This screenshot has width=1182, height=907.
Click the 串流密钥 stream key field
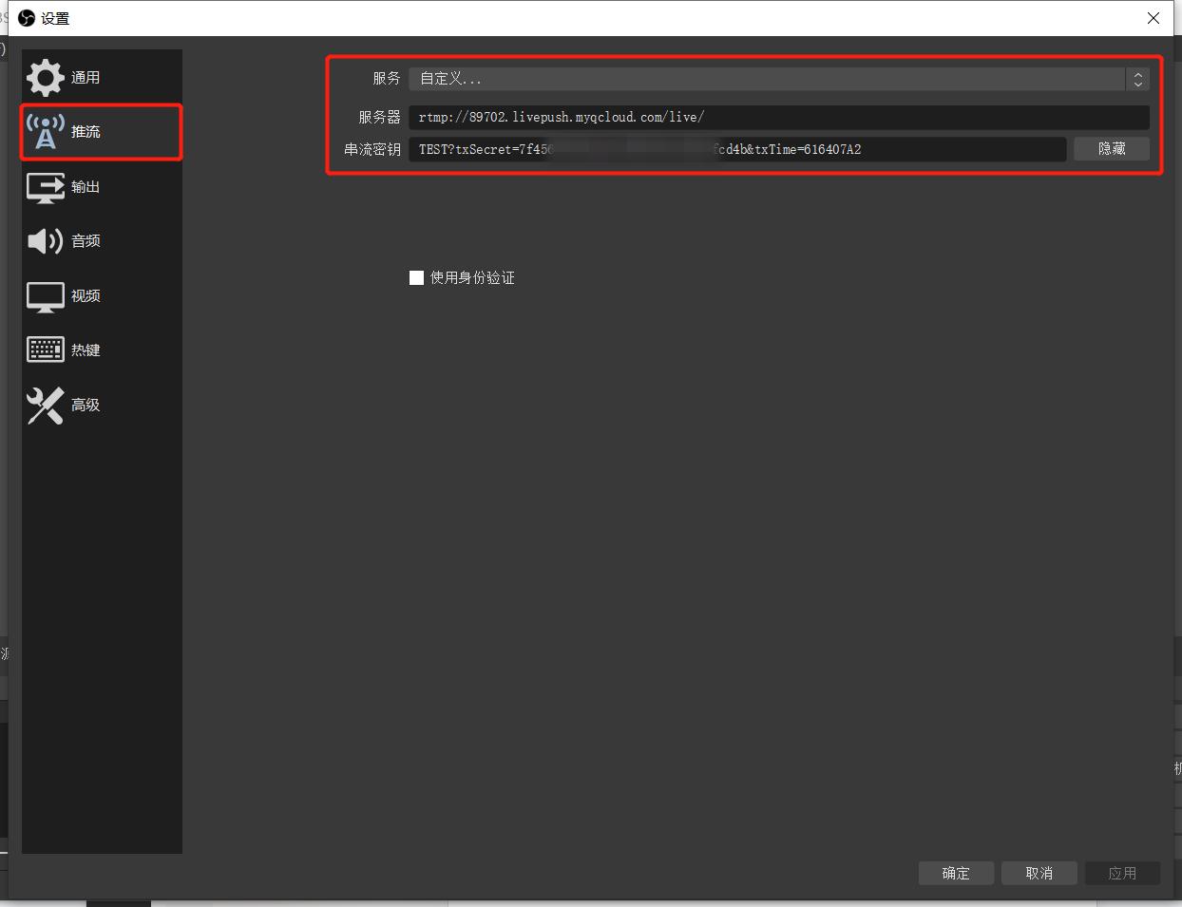pos(737,149)
